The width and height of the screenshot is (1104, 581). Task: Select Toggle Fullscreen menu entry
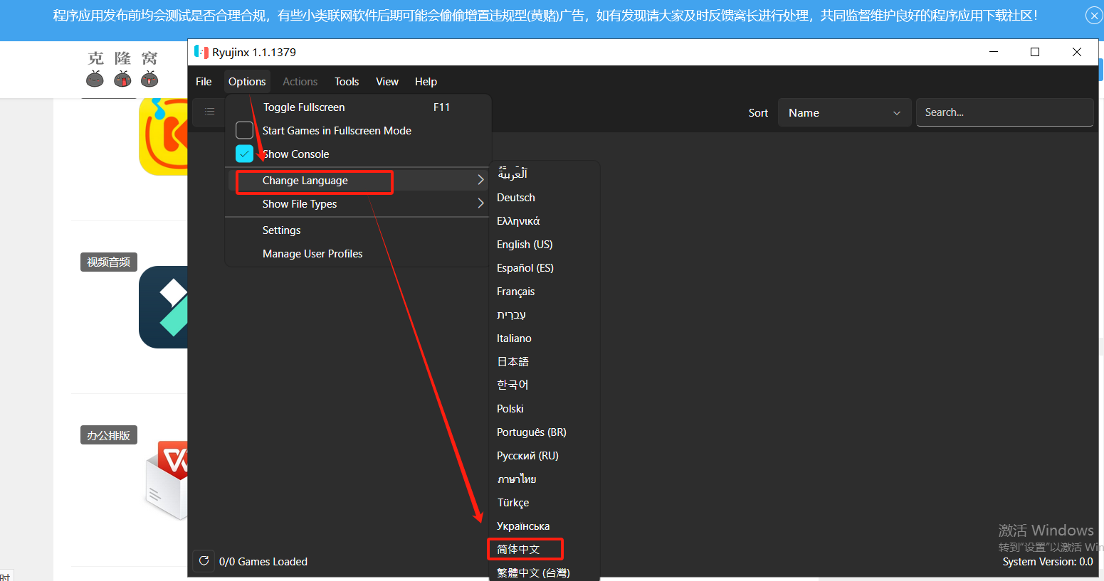pos(358,107)
